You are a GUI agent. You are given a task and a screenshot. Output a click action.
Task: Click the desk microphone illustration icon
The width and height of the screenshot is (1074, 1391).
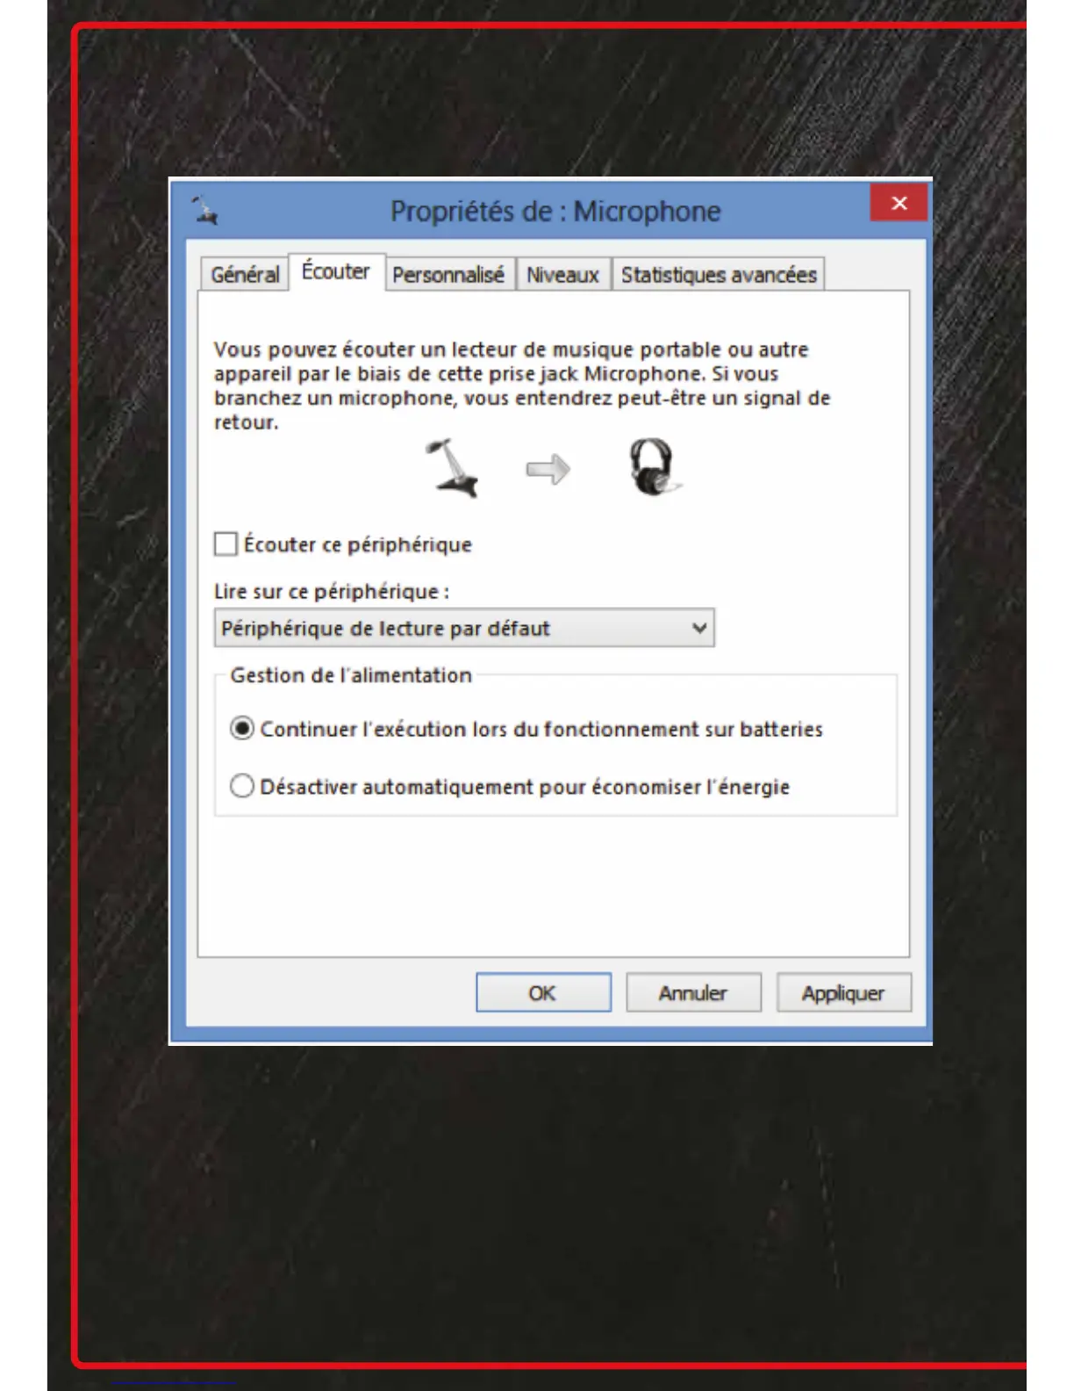pyautogui.click(x=453, y=468)
